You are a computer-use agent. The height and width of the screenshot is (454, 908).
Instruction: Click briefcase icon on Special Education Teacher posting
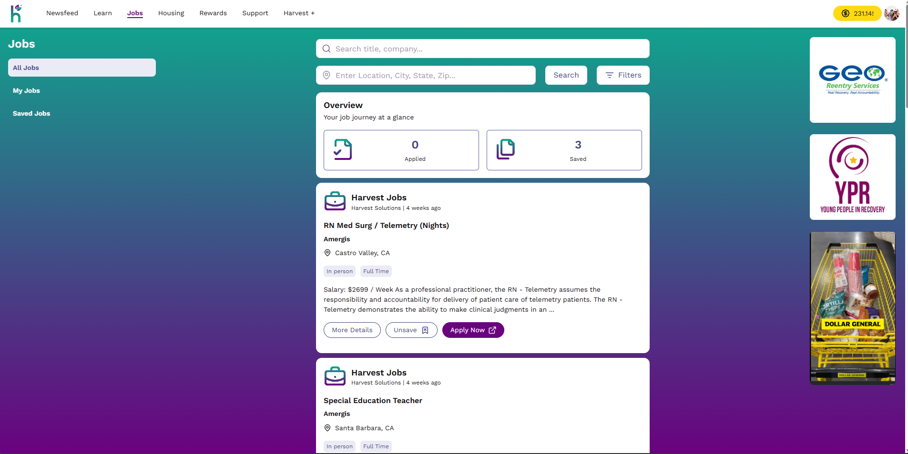click(335, 376)
